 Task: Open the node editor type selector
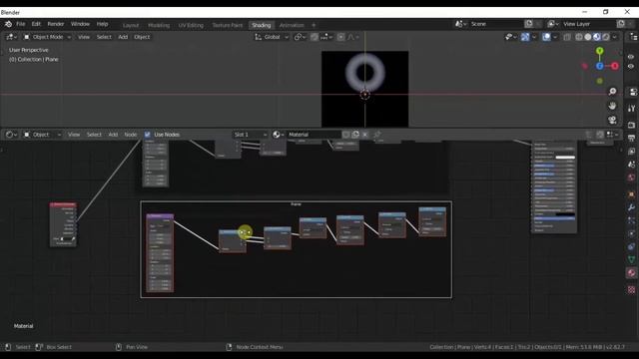tap(11, 135)
